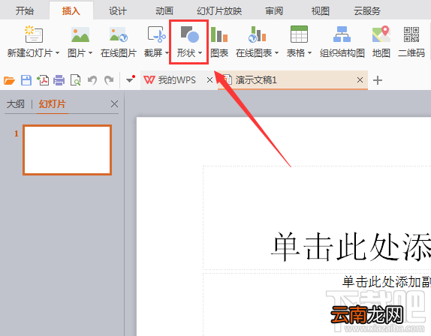Click the Online Chart (在线图表) icon
Image resolution: width=431 pixels, height=336 pixels.
click(257, 34)
